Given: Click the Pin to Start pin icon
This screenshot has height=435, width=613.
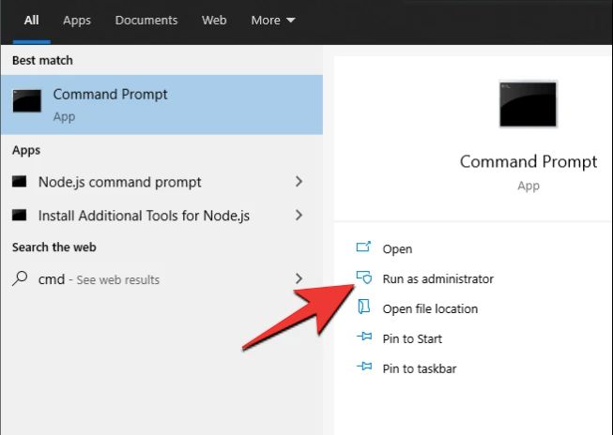Looking at the screenshot, I should 364,337.
